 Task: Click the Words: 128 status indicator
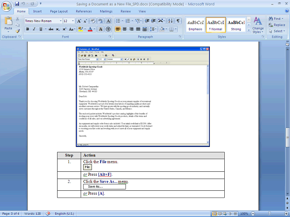(x=33, y=213)
